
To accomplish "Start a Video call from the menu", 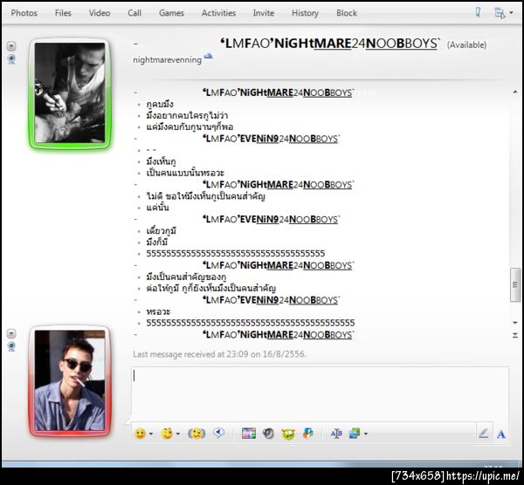I will click(x=100, y=13).
